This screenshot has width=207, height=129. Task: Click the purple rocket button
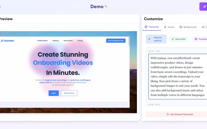coord(203,6)
